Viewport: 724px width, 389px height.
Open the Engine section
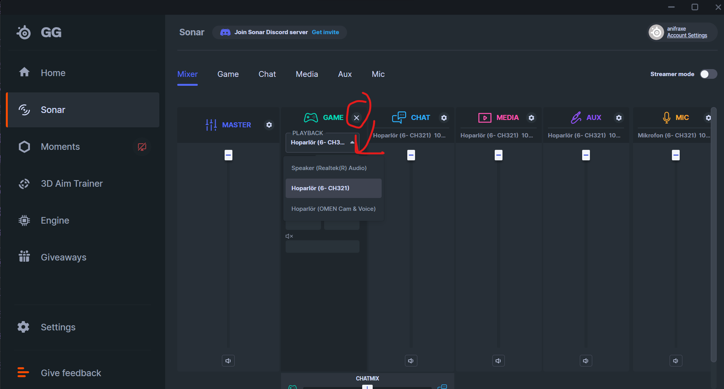click(82, 221)
